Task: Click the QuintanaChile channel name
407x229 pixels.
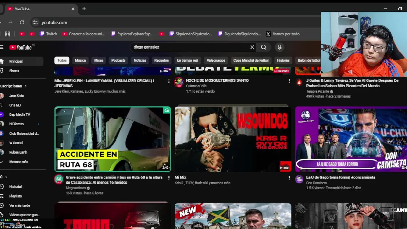Action: click(196, 86)
